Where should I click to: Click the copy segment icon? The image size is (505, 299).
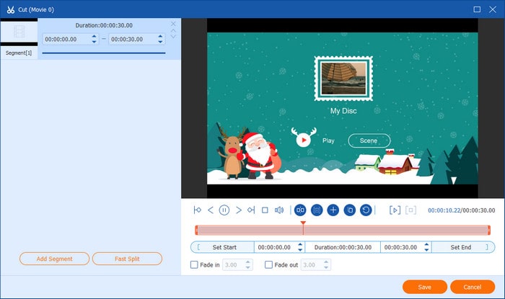click(349, 210)
